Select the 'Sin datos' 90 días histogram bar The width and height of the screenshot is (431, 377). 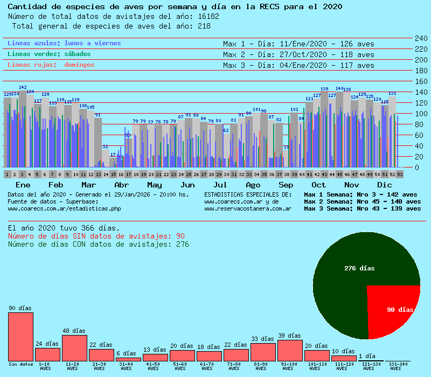[x=20, y=337]
